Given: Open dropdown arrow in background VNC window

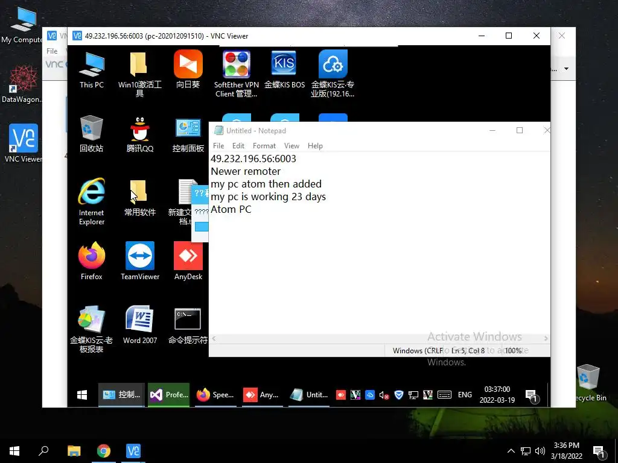Looking at the screenshot, I should click(x=566, y=69).
